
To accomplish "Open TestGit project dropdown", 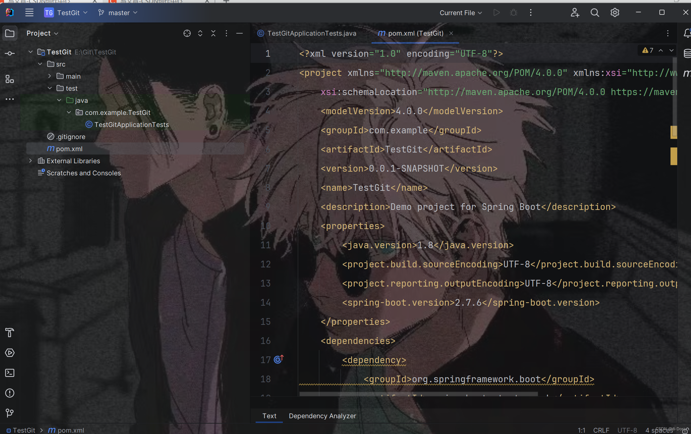I will (x=66, y=13).
